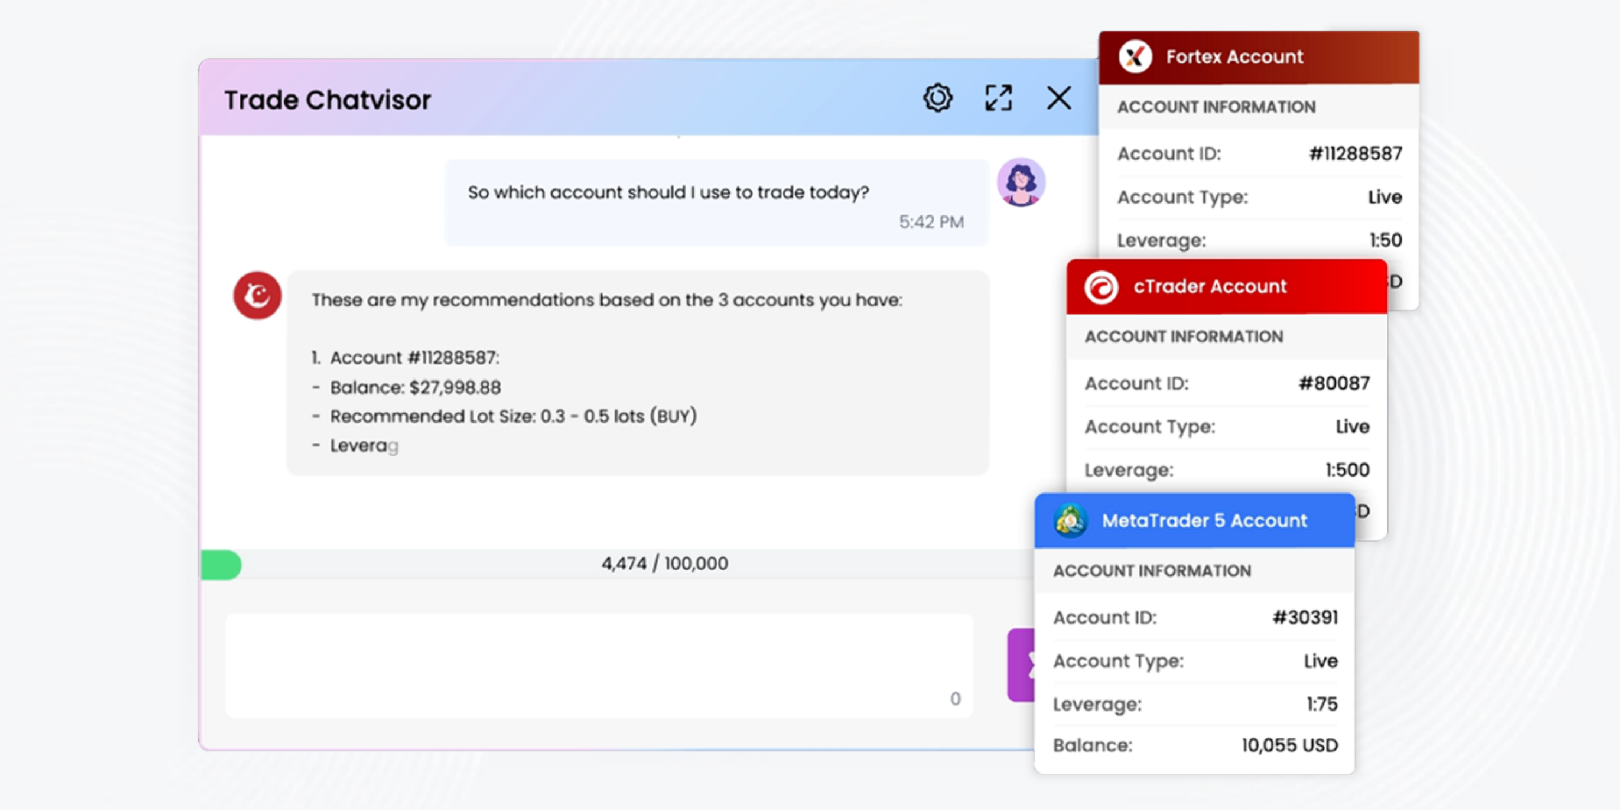1620x810 pixels.
Task: Focus the chat message input box
Action: (598, 664)
